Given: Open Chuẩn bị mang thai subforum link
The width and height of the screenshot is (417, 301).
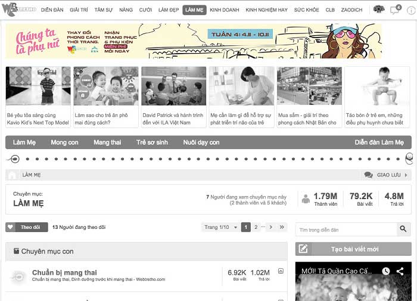Looking at the screenshot, I should point(64,272).
